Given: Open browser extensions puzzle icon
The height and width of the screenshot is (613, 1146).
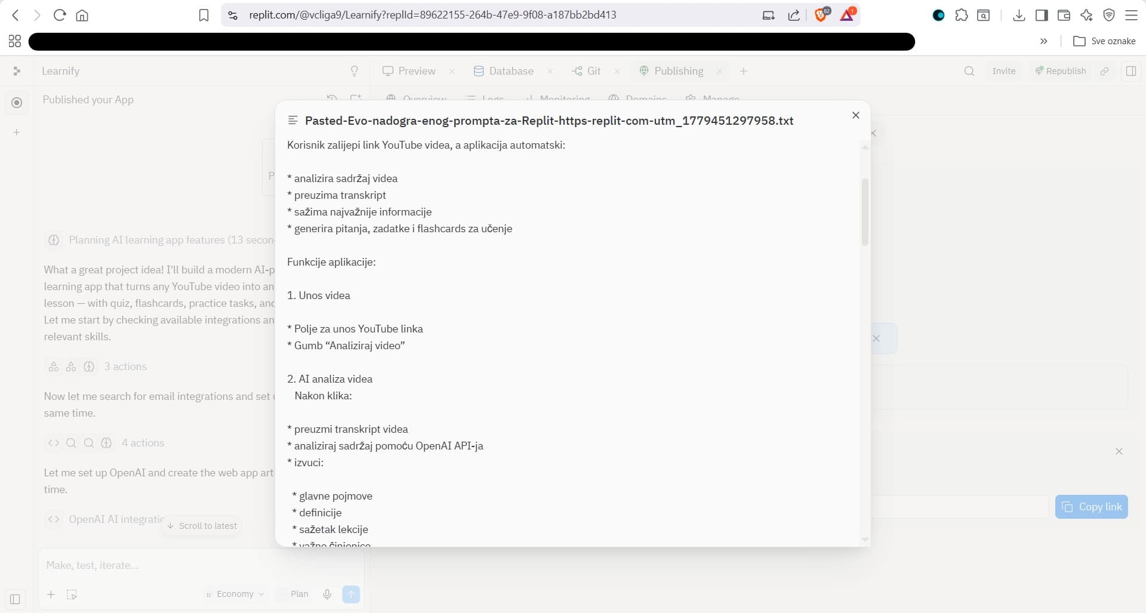Looking at the screenshot, I should 961,15.
